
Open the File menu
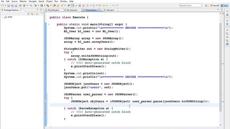(x=3, y=1)
